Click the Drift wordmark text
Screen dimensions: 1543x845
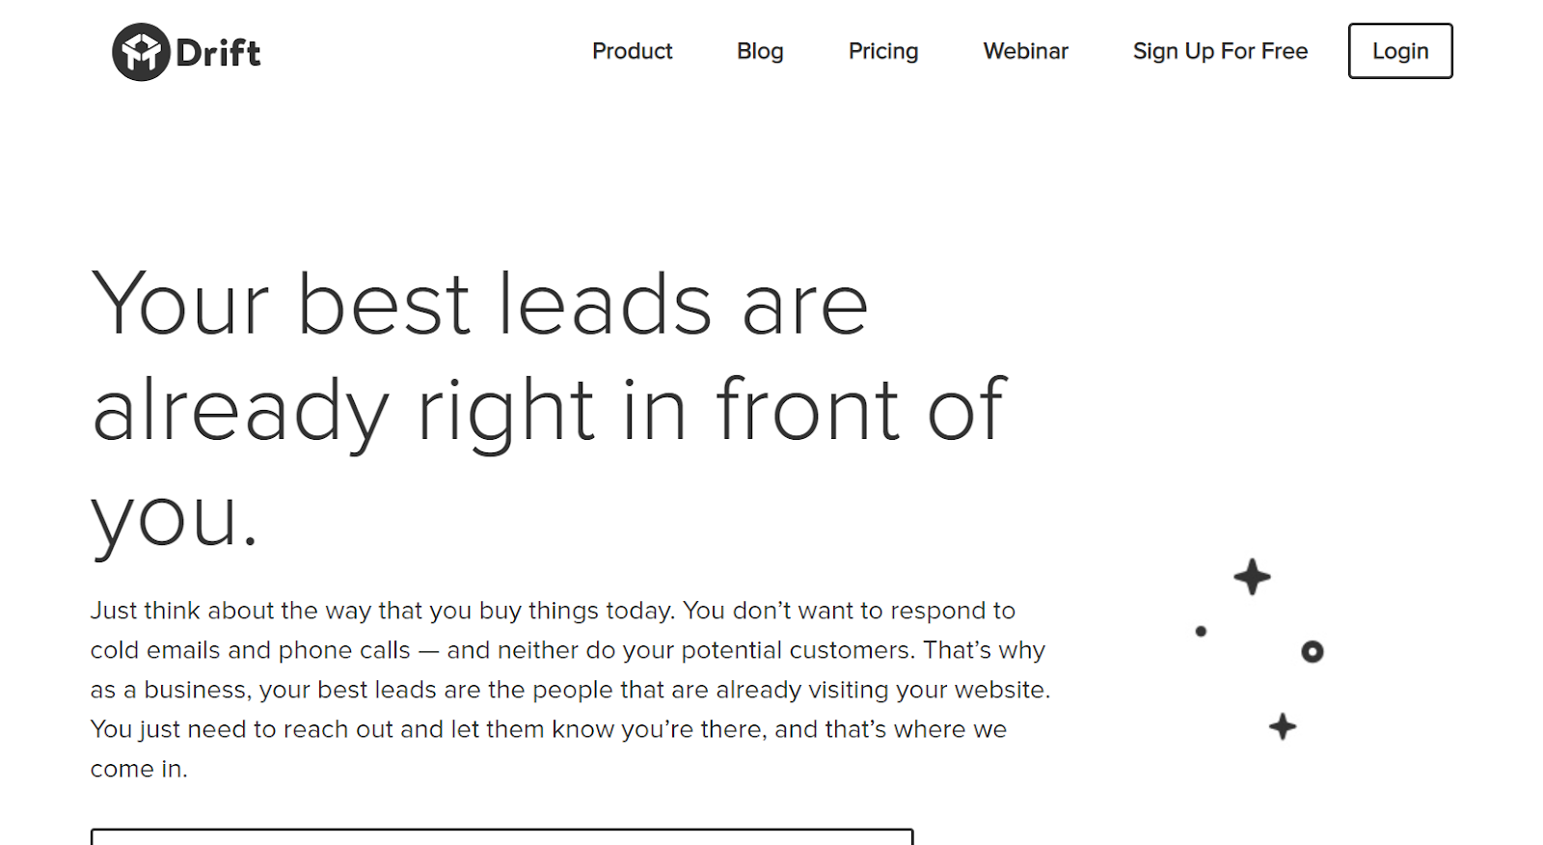[218, 53]
